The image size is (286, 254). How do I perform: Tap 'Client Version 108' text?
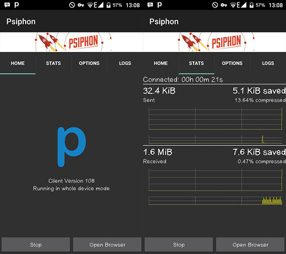tap(71, 181)
